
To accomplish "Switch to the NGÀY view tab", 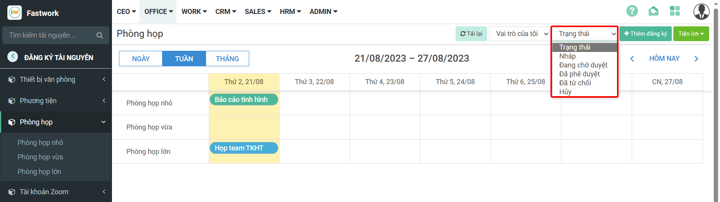I will (141, 59).
